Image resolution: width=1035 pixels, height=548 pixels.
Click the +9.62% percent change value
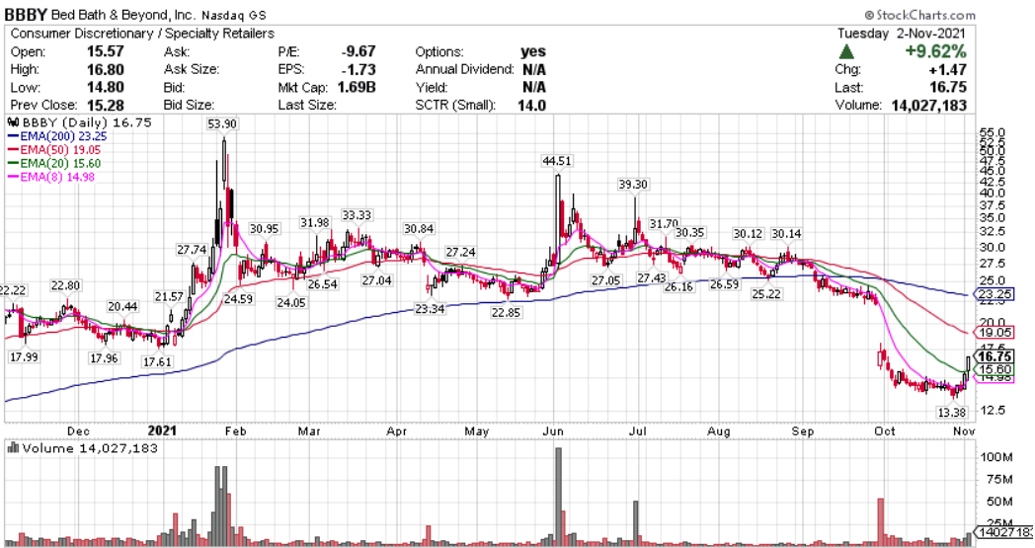[x=936, y=51]
